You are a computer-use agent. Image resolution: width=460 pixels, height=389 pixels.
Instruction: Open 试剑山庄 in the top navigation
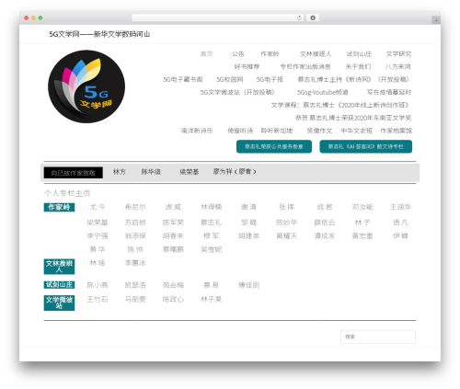(359, 54)
